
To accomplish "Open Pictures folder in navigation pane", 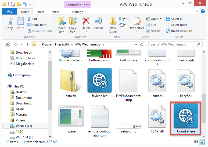I will (x=19, y=115).
